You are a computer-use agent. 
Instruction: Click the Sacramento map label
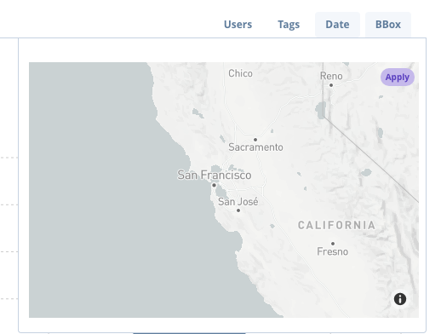(x=255, y=147)
